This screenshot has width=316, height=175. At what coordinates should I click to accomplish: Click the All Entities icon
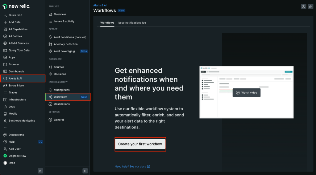tap(5, 36)
